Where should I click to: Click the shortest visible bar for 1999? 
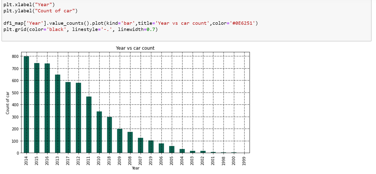(244, 153)
